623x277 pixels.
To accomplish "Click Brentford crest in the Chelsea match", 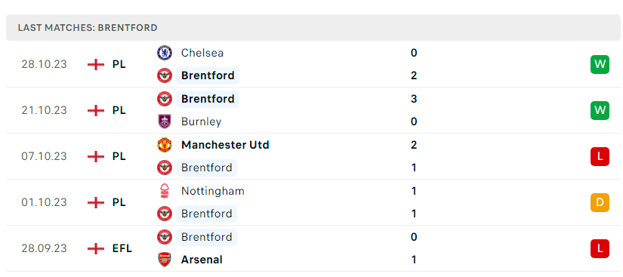I will (x=164, y=75).
